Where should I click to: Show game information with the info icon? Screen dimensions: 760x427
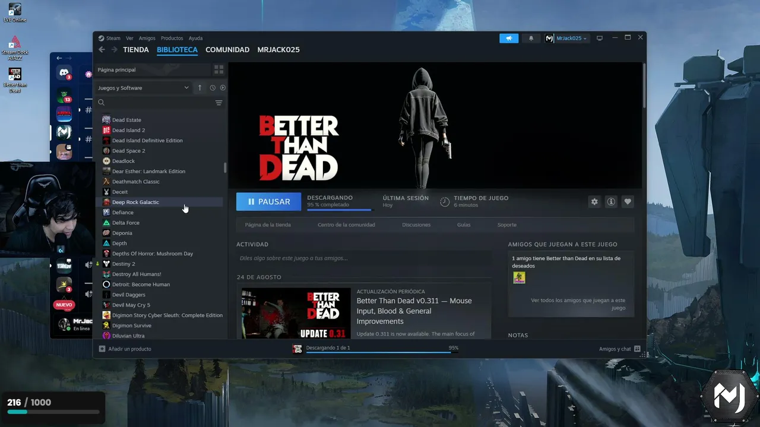[x=611, y=202]
